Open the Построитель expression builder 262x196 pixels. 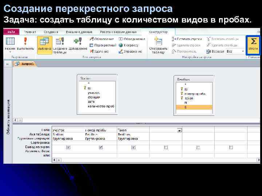click(x=184, y=52)
